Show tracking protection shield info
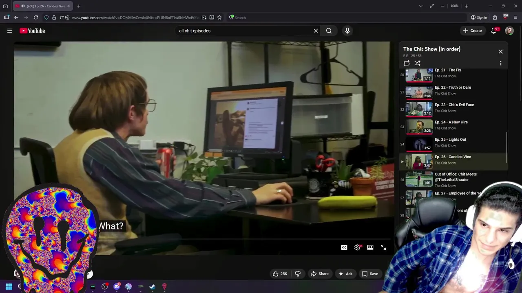 (46, 17)
